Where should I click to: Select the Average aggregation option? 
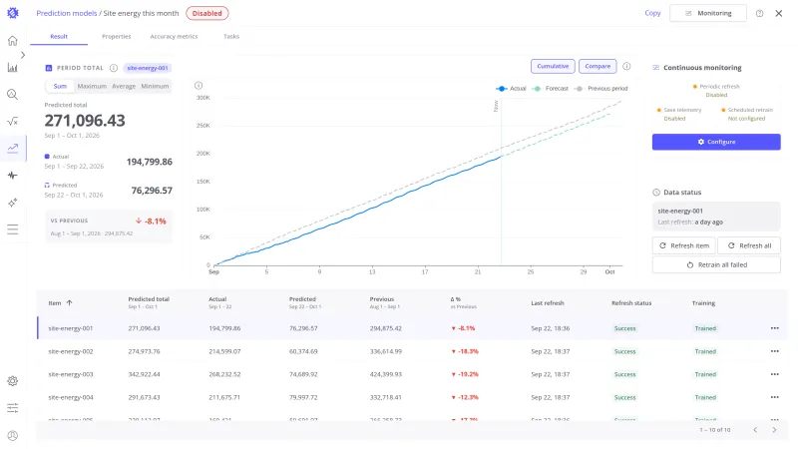(x=124, y=86)
